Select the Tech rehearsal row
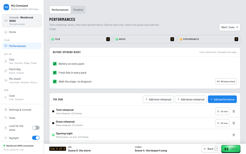This screenshot has height=154, width=246. (145, 111)
